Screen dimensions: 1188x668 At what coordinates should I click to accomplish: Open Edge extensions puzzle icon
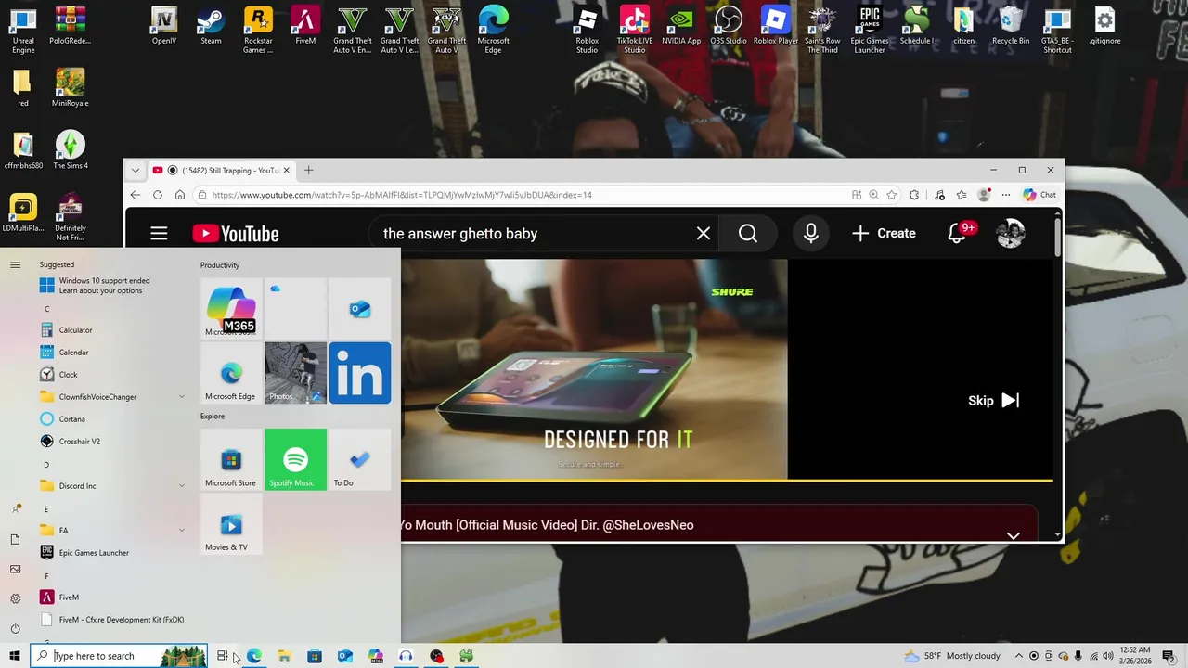(914, 195)
